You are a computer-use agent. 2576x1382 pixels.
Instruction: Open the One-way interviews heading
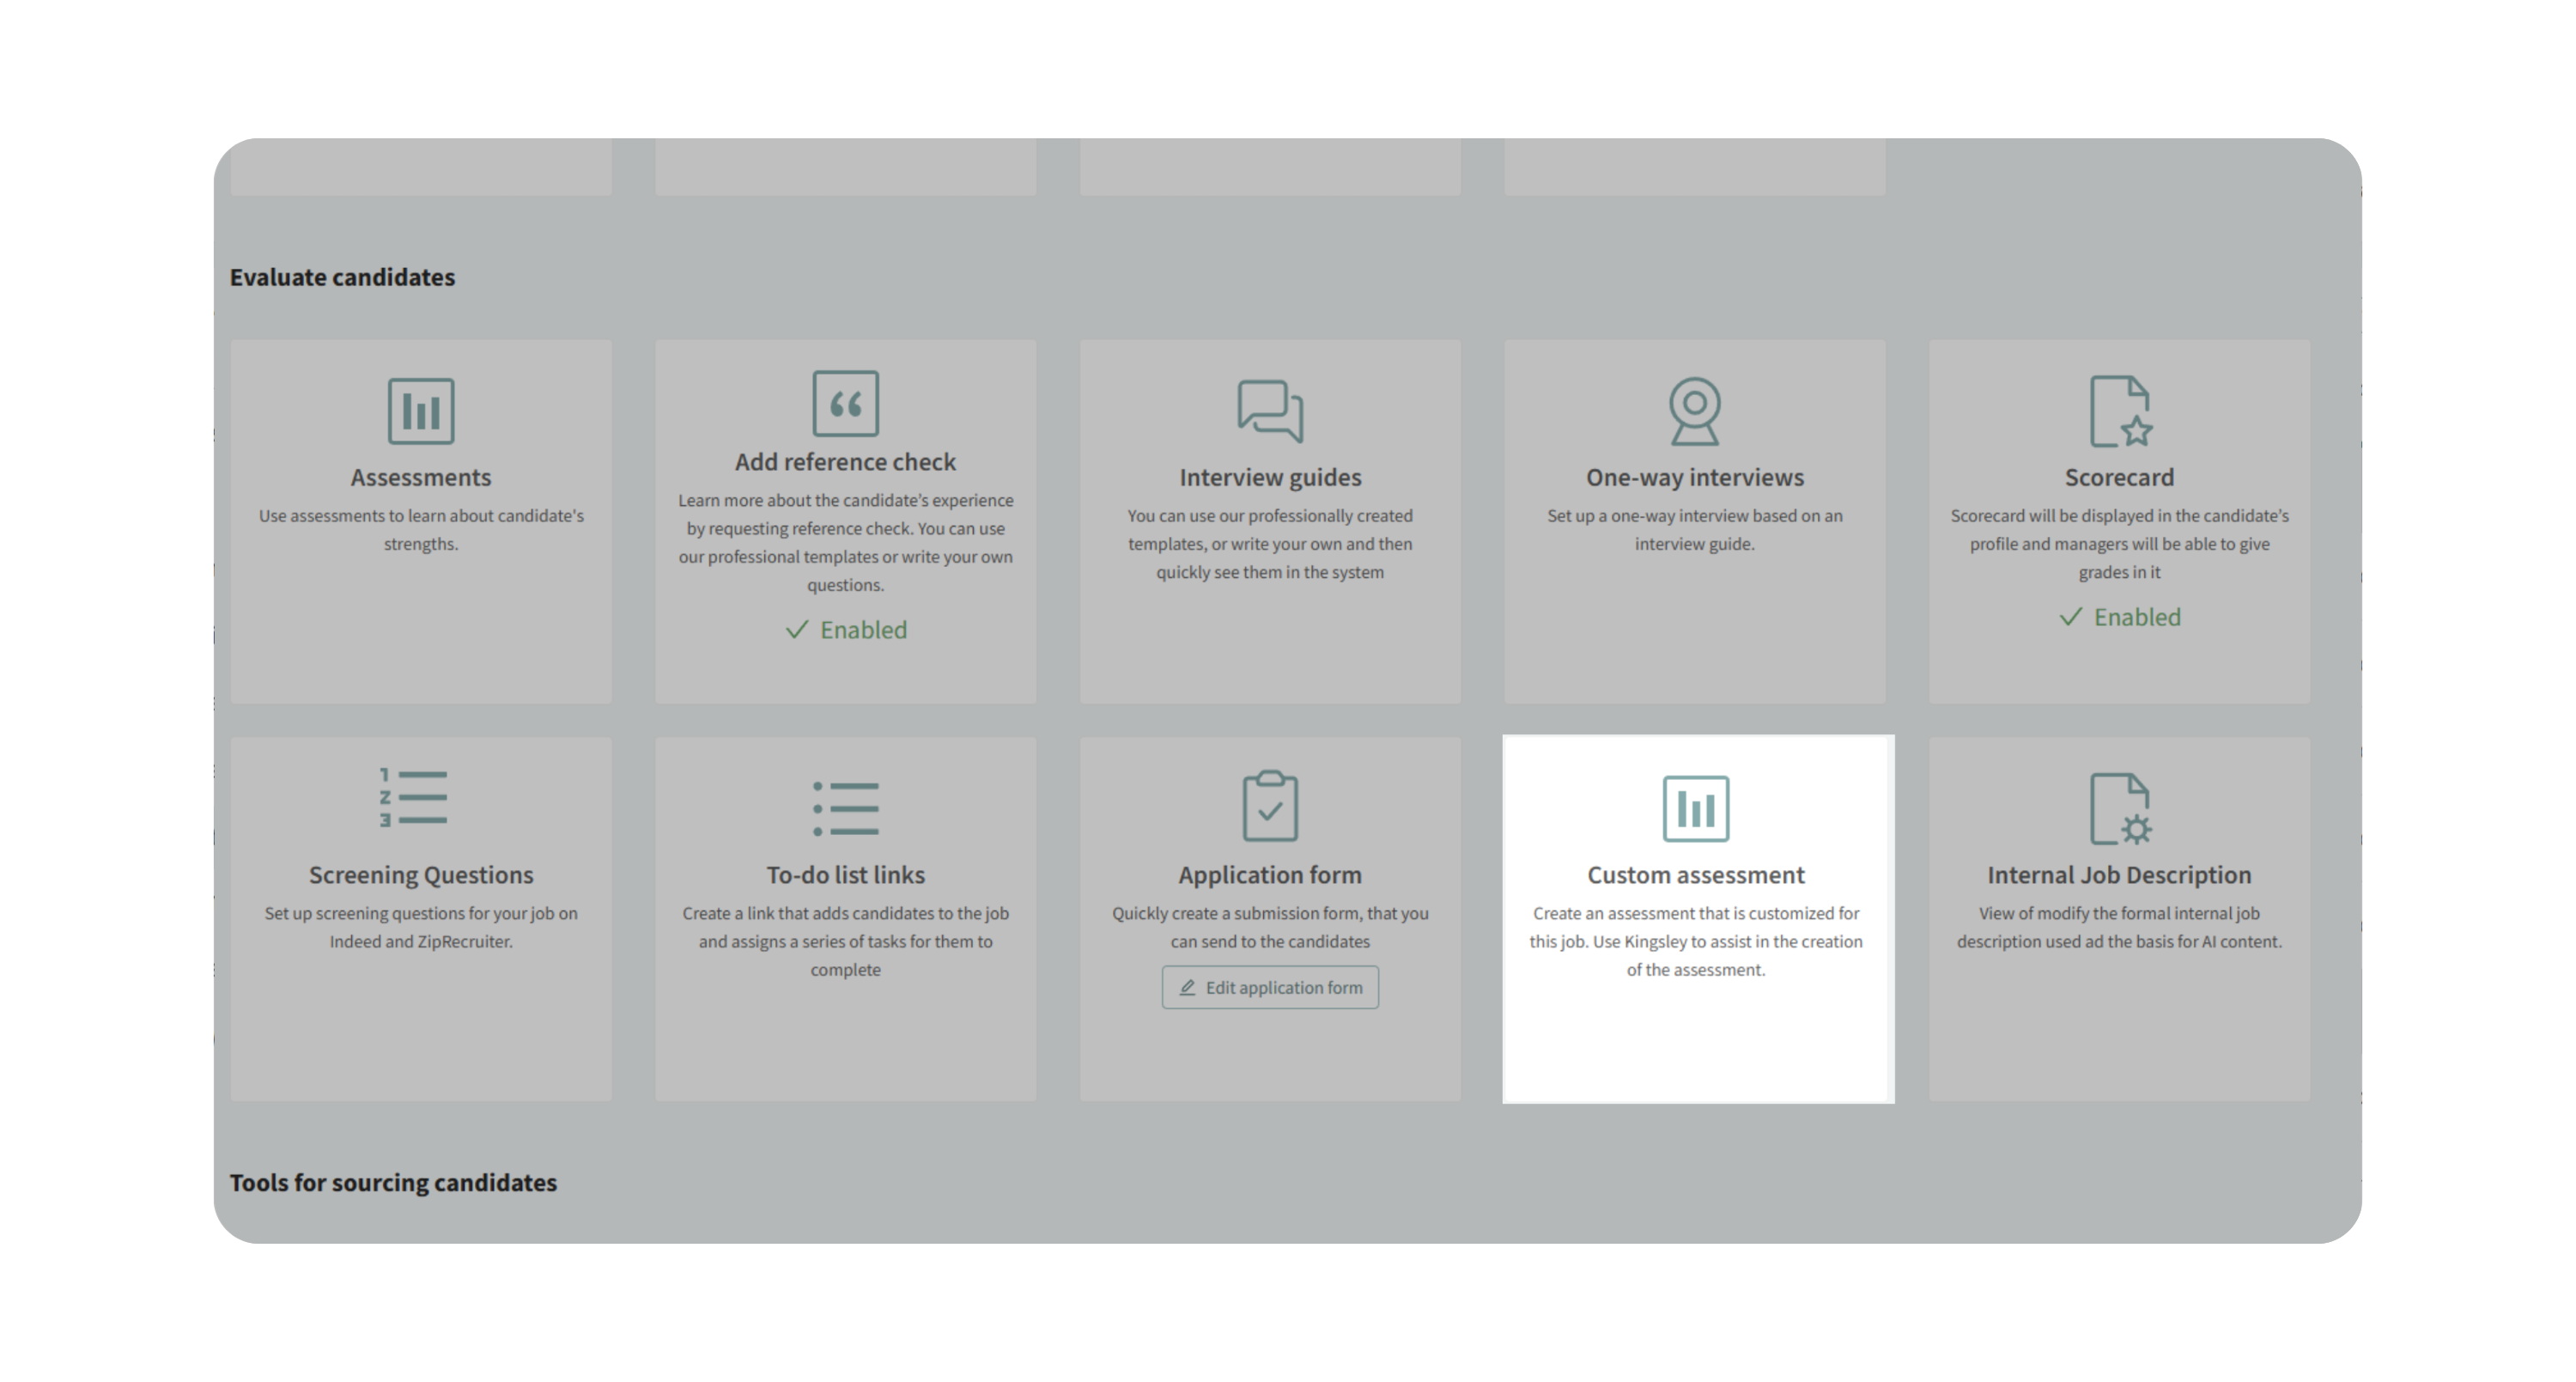click(x=1694, y=477)
